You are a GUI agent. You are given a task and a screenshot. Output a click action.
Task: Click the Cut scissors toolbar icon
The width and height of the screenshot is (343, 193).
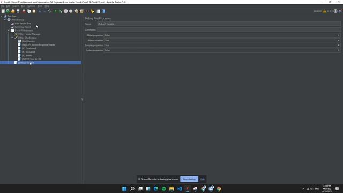[x=24, y=11]
